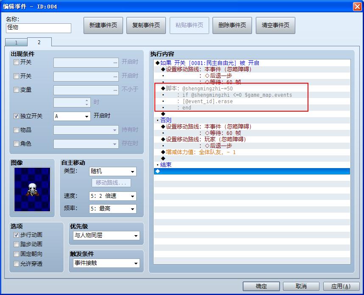Check the 固定朝向 option
This screenshot has width=364, height=295.
16,254
